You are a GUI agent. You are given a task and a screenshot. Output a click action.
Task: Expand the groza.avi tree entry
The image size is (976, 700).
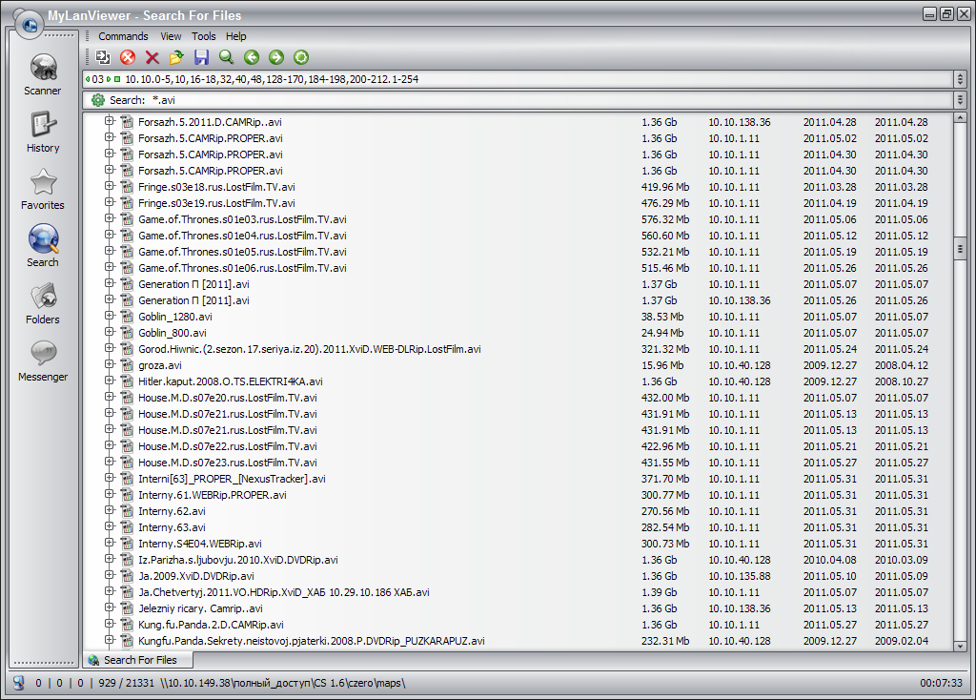click(110, 364)
